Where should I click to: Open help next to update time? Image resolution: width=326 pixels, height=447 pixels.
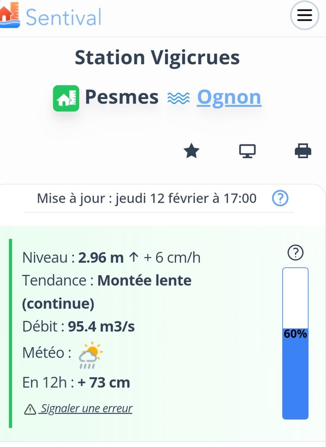pos(280,198)
